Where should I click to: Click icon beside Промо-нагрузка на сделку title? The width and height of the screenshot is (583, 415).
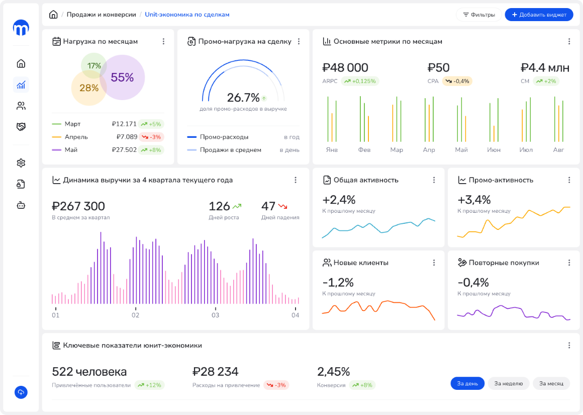point(191,41)
